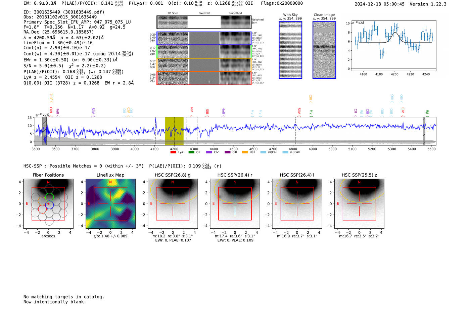Image resolution: width=470 pixels, height=320 pixels.
Task: Click the blue fiber circle in Fiber Positions
Action: (49, 204)
